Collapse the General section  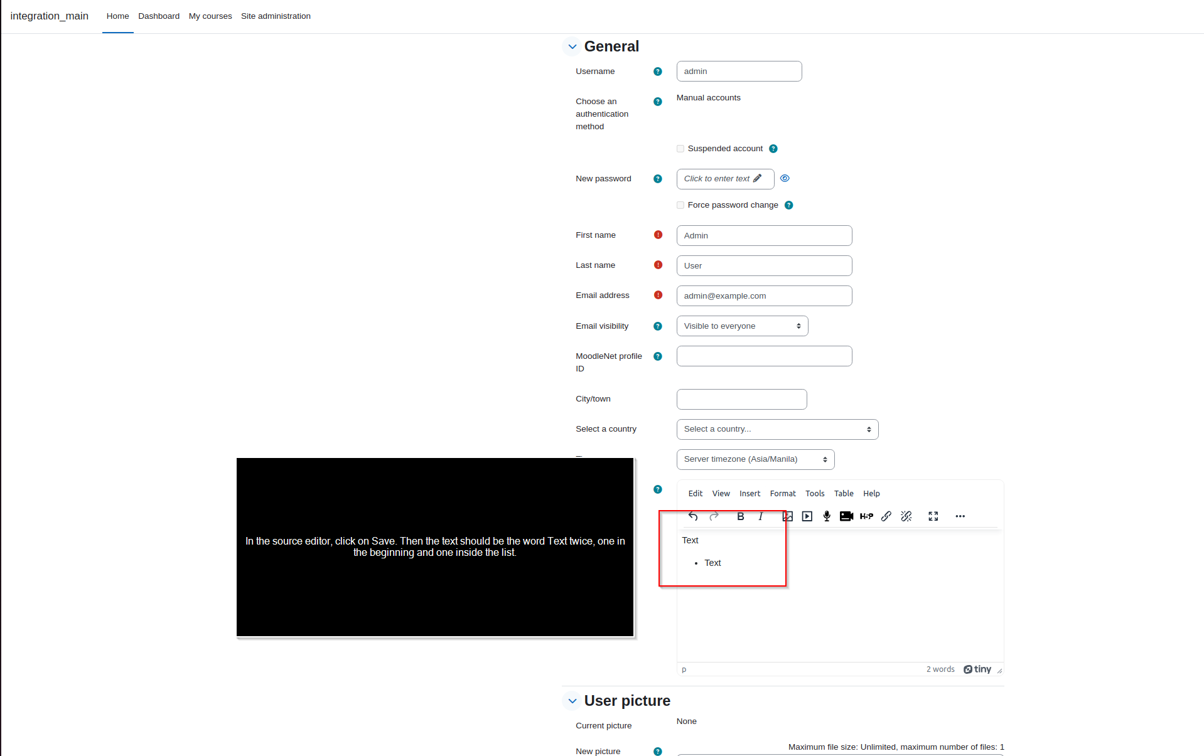click(x=572, y=46)
